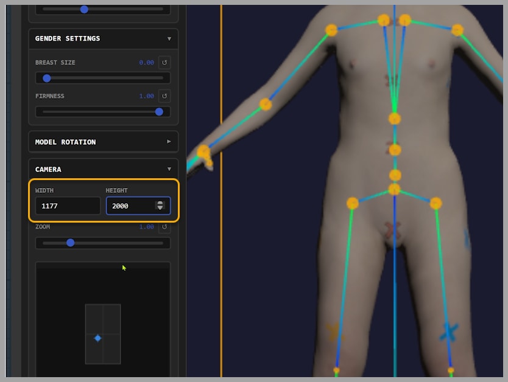508x382 pixels.
Task: Click the Height input field
Action: click(x=131, y=206)
